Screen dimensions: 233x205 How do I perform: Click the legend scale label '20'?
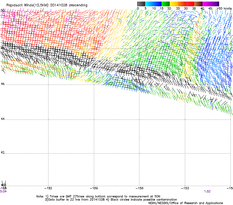tap(169, 9)
